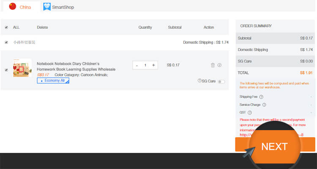Open the SmartShop tab
The image size is (317, 169).
[x=59, y=7]
